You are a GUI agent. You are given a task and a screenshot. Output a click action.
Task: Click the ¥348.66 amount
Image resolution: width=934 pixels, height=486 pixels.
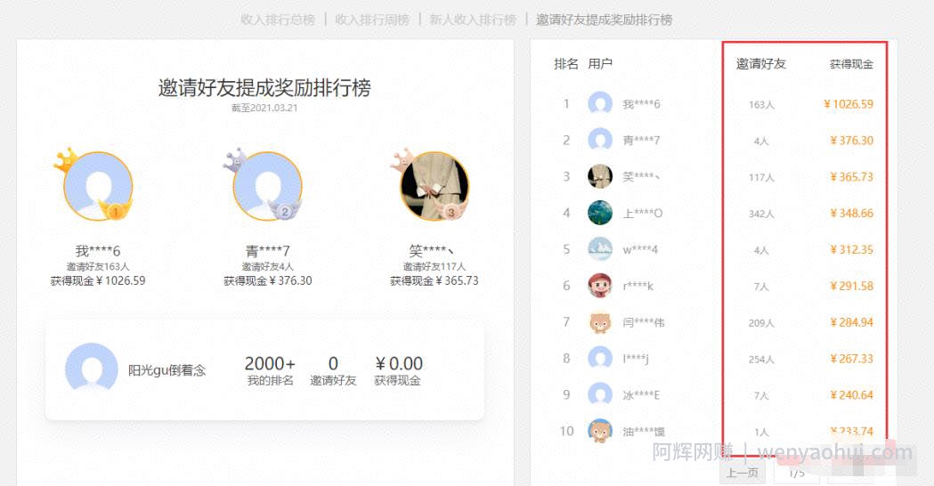852,214
